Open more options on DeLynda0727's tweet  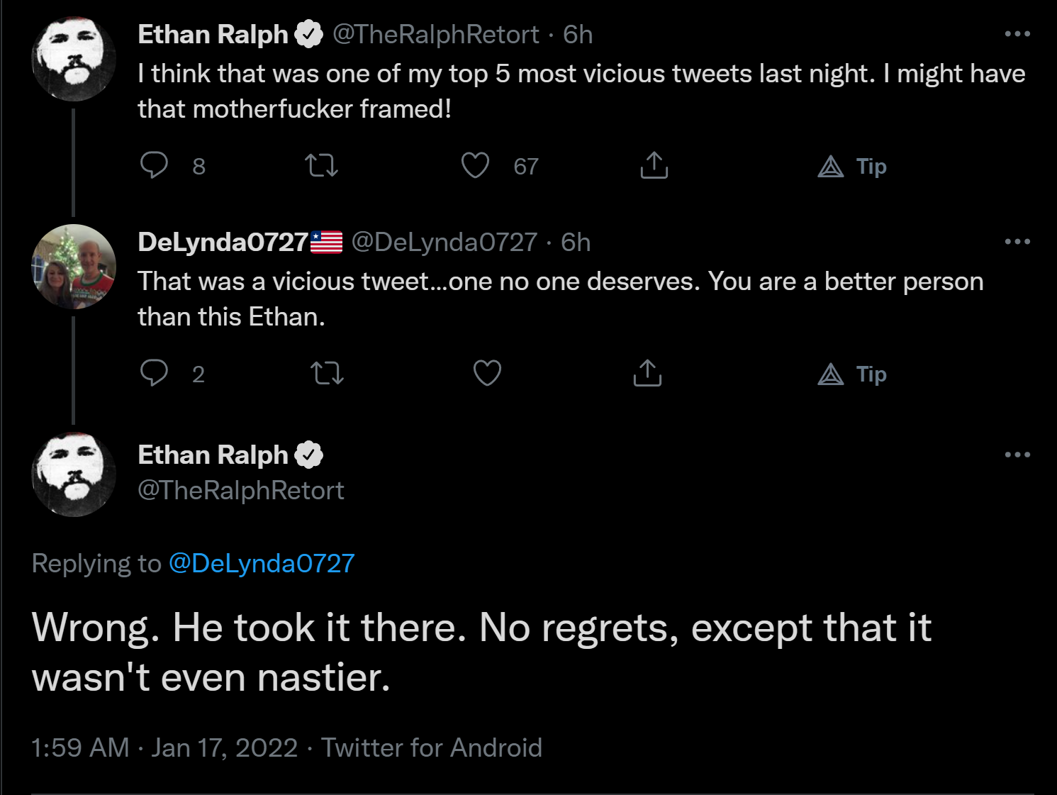1017,242
